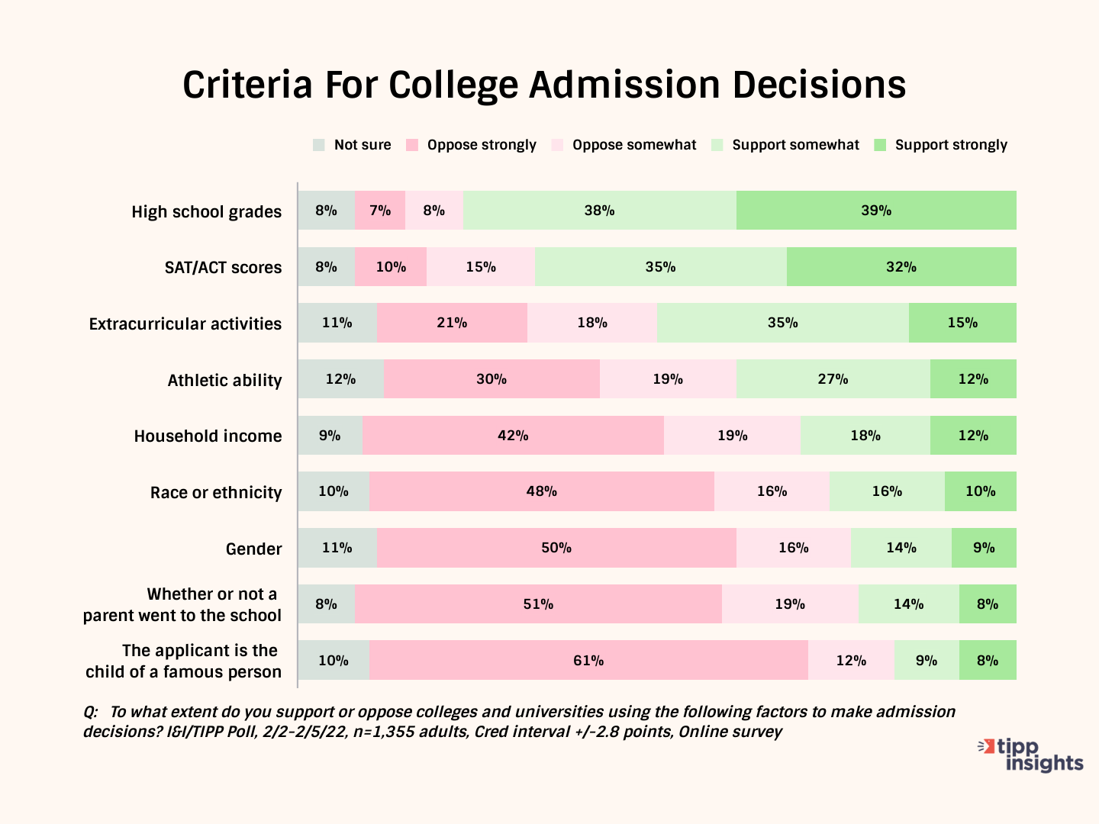
Task: Click the 51% segment for parent went to school
Action: (x=538, y=604)
